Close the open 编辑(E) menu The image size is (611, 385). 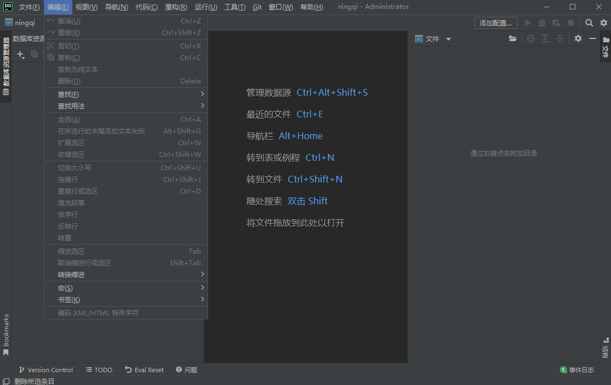[58, 7]
